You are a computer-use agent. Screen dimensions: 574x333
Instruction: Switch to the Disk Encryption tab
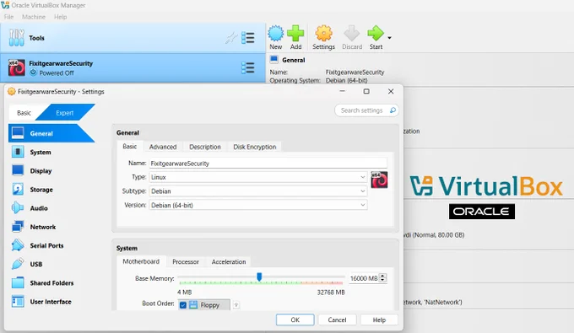pyautogui.click(x=255, y=147)
